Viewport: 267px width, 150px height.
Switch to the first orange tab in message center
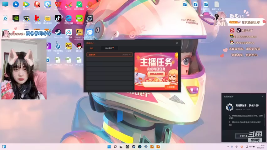pyautogui.click(x=91, y=48)
